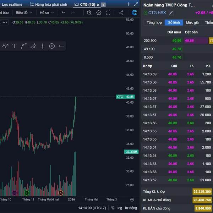The width and height of the screenshot is (213, 213).
Task: Switch to Mức giá tab
Action: coord(192,23)
